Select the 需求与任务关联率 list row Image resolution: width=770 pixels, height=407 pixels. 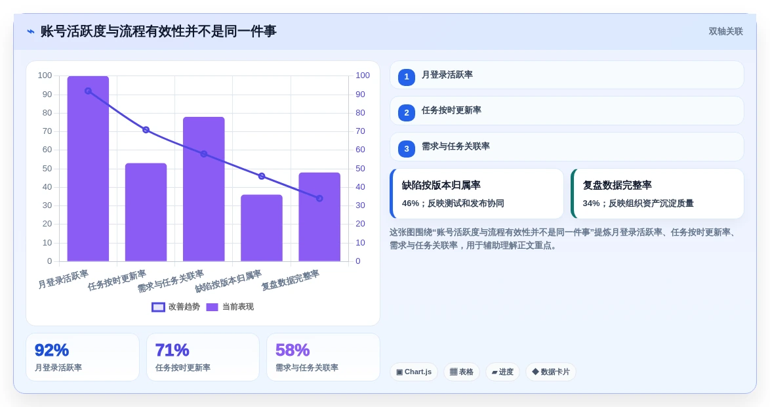click(567, 146)
